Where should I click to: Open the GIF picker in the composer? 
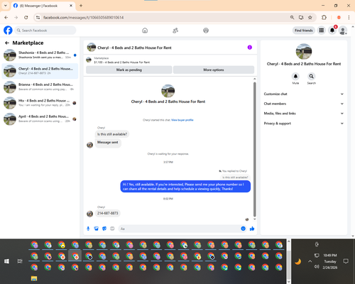[112, 229]
